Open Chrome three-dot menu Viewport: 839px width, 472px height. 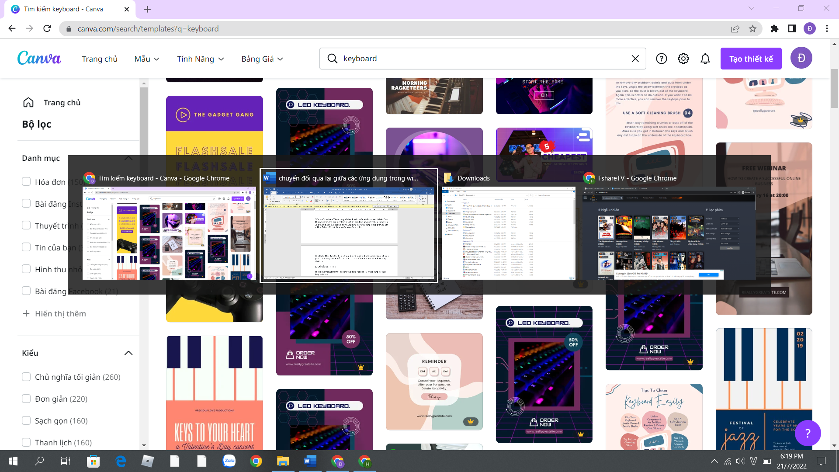(827, 28)
